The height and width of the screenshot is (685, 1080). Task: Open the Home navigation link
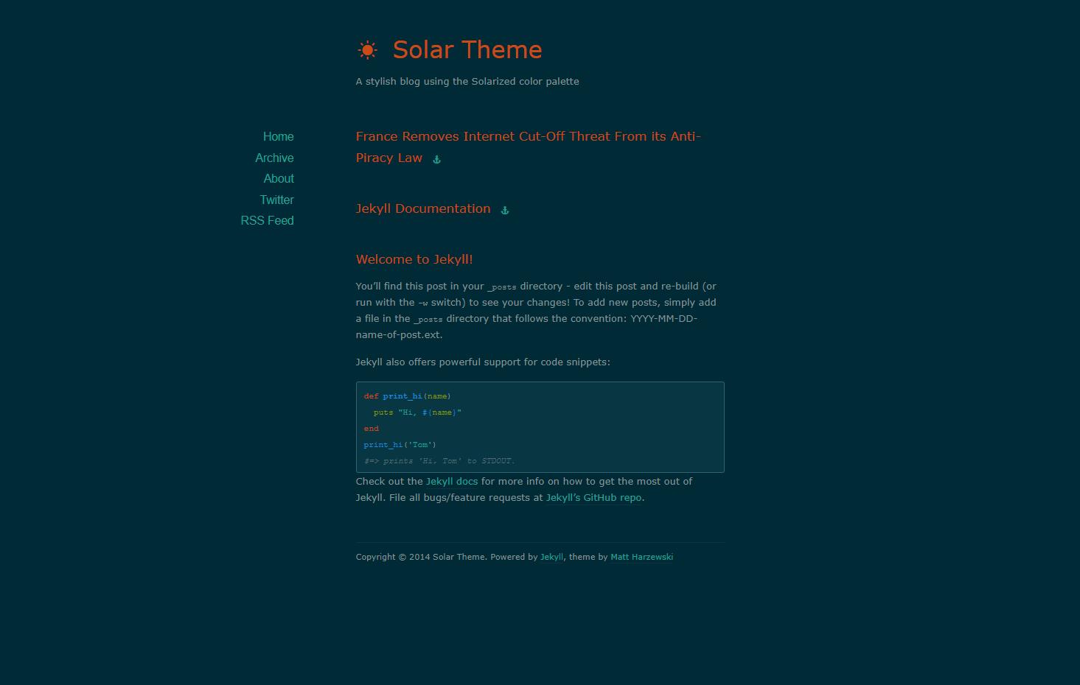point(278,136)
